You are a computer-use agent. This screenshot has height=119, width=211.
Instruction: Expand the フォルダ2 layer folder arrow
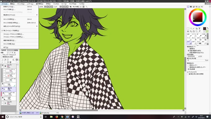(x=5, y=103)
